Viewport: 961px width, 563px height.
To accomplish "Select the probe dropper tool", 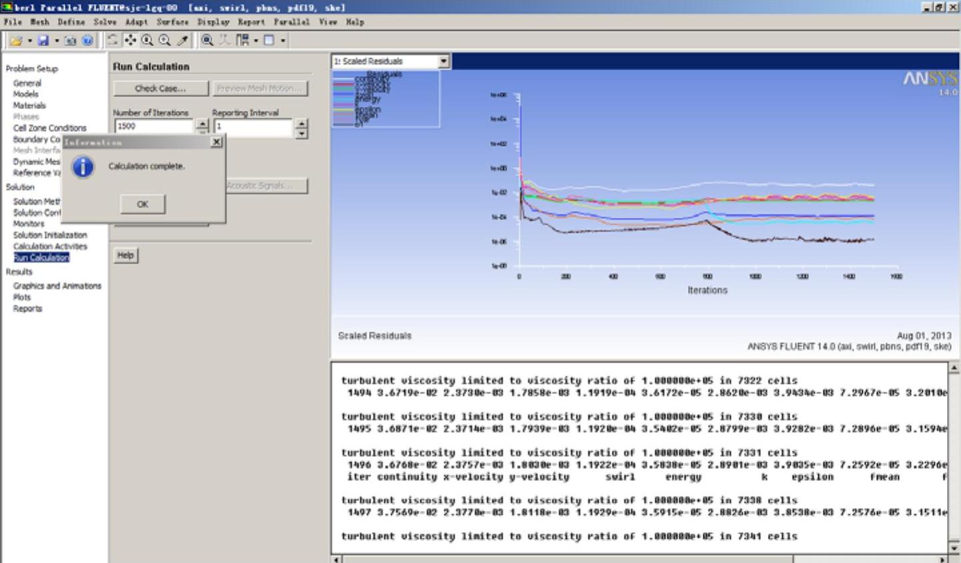I will click(182, 41).
